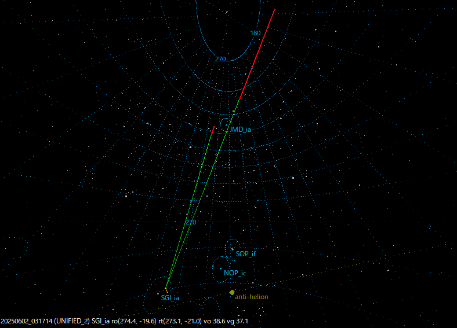Click the orange radiant marker near SGI_ia
This screenshot has height=328, width=457.
(x=166, y=290)
